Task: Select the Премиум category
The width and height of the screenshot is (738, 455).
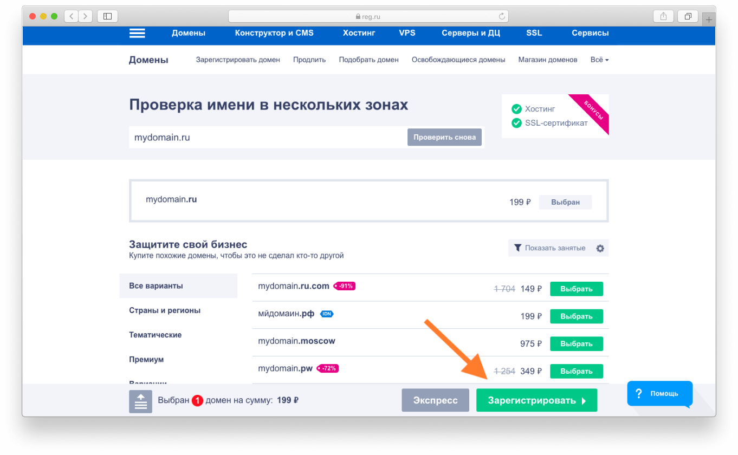Action: (146, 359)
